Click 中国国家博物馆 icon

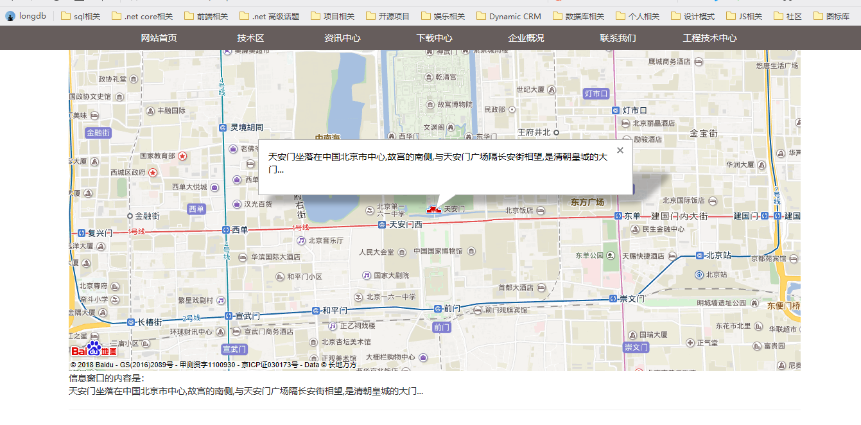(472, 251)
